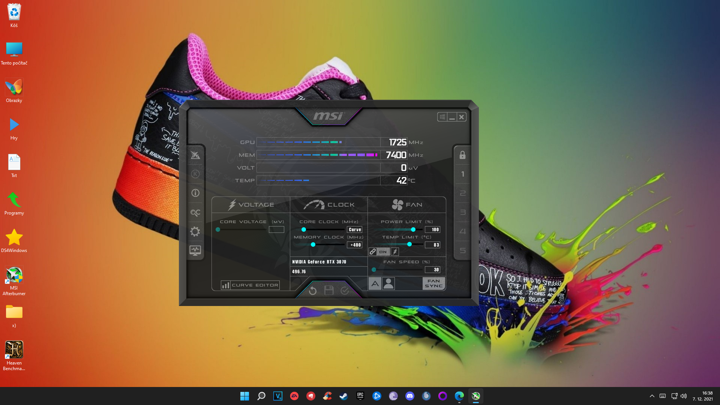Open the OC Scanner tool

(x=195, y=213)
